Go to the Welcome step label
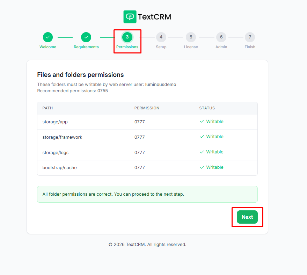 [x=48, y=47]
